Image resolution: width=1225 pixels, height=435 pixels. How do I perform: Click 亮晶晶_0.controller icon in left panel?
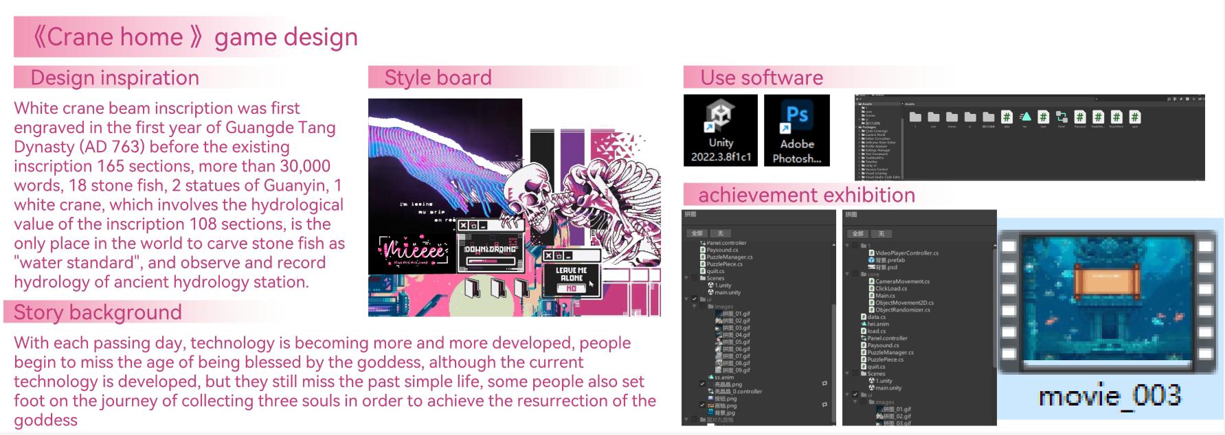point(711,392)
